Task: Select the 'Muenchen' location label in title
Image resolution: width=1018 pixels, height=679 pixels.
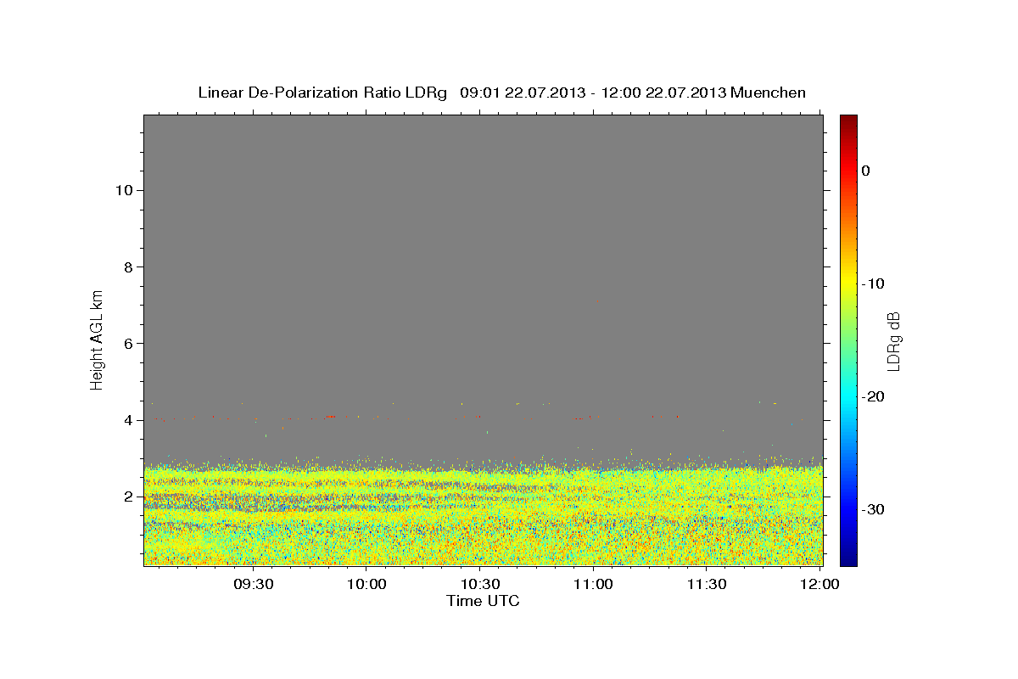Action: pos(768,93)
